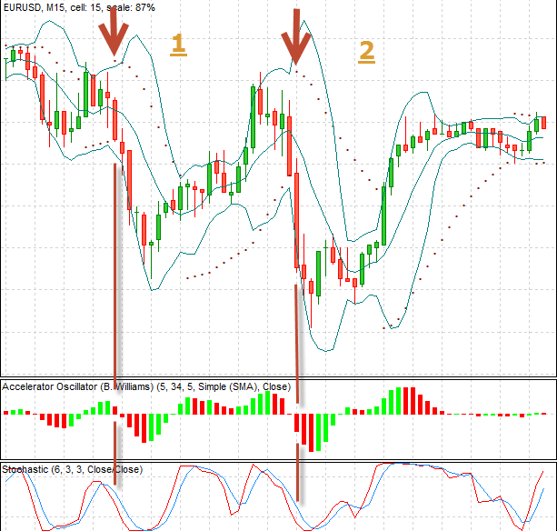Image resolution: width=557 pixels, height=531 pixels.
Task: Click the right vertical red line in the oscillator panel
Action: coord(298,400)
